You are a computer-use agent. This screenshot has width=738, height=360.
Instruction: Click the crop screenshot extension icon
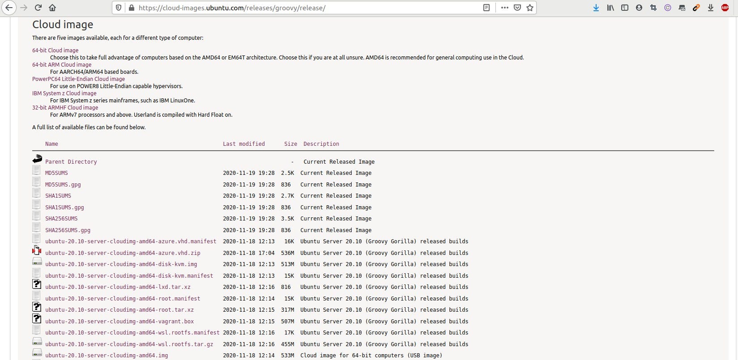[653, 8]
